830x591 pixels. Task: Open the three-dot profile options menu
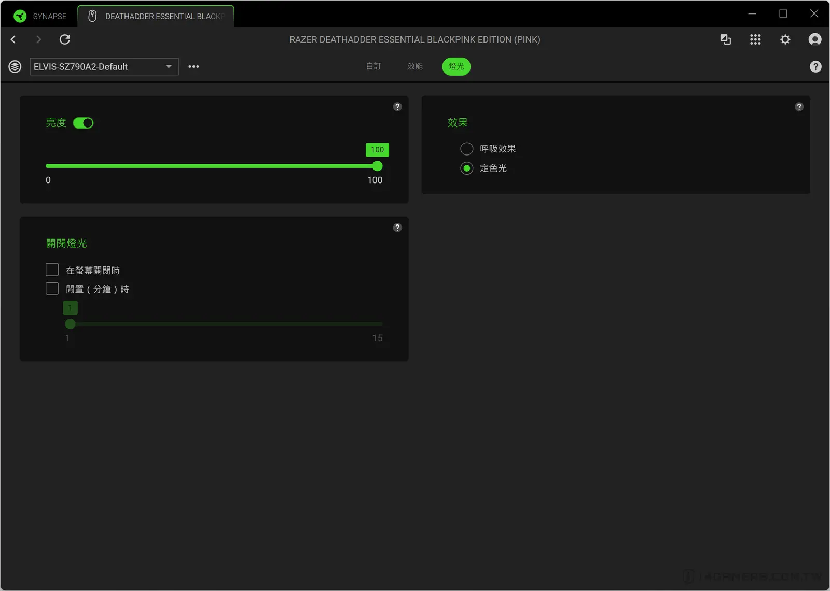[193, 66]
